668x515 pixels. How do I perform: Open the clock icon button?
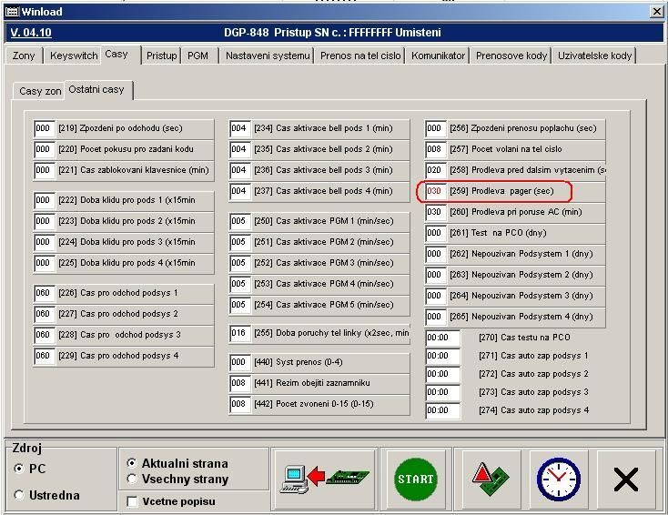[x=558, y=479]
